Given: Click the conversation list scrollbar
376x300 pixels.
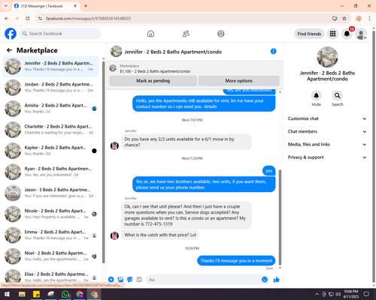Looking at the screenshot, I should pyautogui.click(x=103, y=161).
